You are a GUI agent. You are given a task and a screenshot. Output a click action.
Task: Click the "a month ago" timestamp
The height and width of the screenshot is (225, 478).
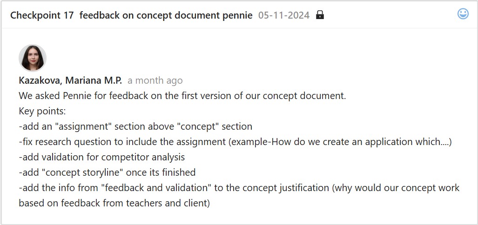[155, 80]
